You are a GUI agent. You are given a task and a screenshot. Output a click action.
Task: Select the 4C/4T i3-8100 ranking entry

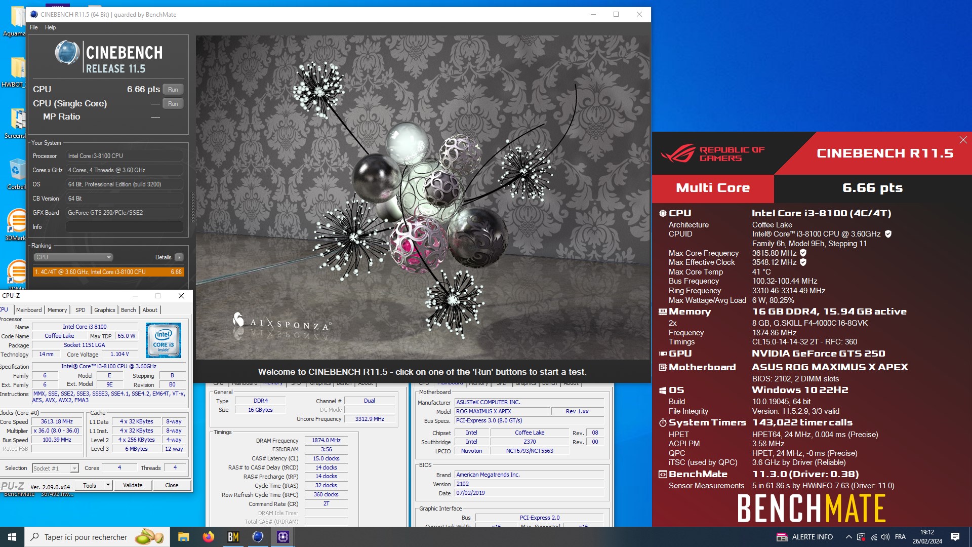[x=108, y=272]
